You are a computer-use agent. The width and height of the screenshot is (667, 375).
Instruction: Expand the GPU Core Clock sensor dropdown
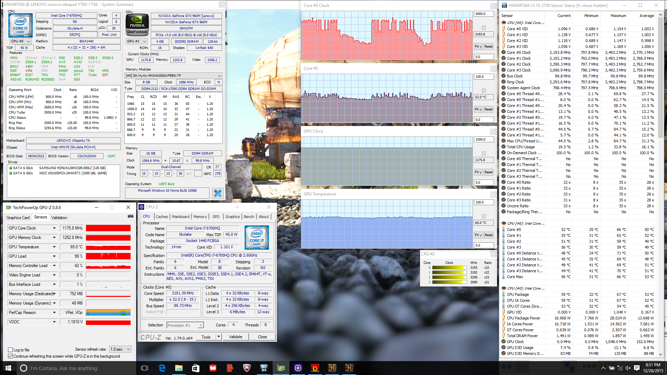point(54,228)
